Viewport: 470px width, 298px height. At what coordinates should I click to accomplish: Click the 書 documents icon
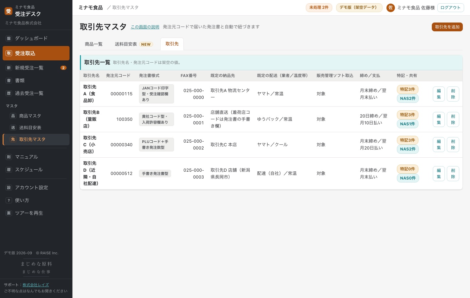coord(9,81)
